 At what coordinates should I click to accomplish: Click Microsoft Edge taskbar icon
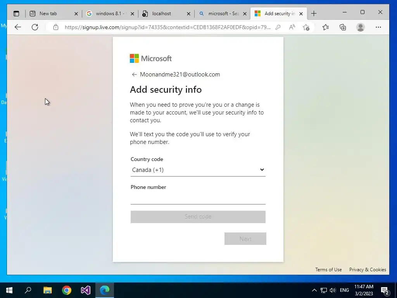pyautogui.click(x=105, y=290)
